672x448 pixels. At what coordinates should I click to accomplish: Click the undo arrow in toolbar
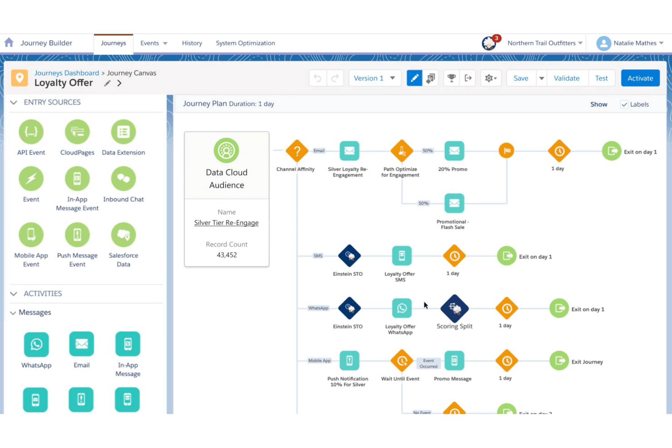click(x=318, y=78)
